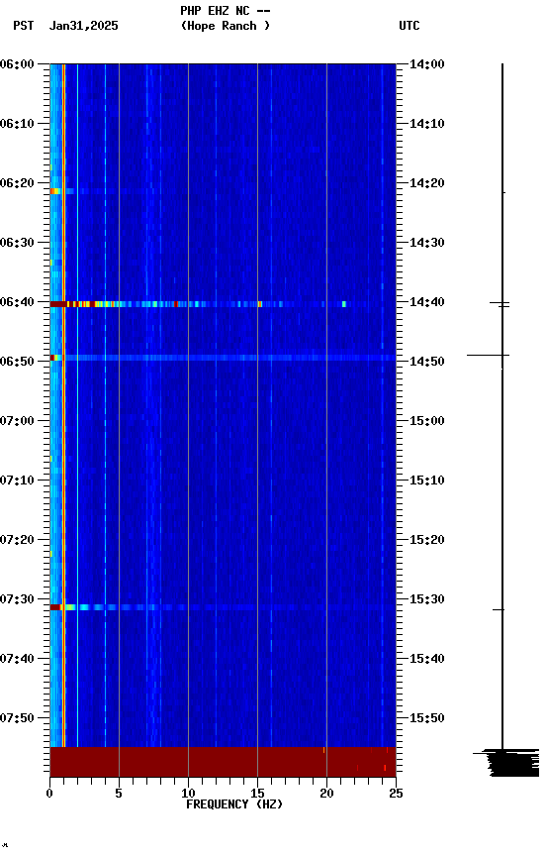Click the station title 'PHP EHZ NC --'
This screenshot has height=856, width=546.
click(x=226, y=11)
